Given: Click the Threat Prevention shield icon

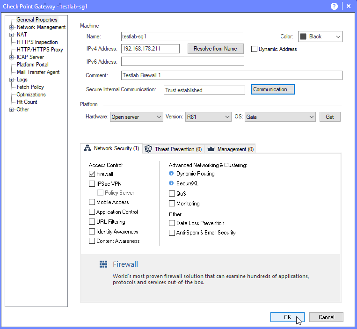Looking at the screenshot, I should [x=148, y=149].
